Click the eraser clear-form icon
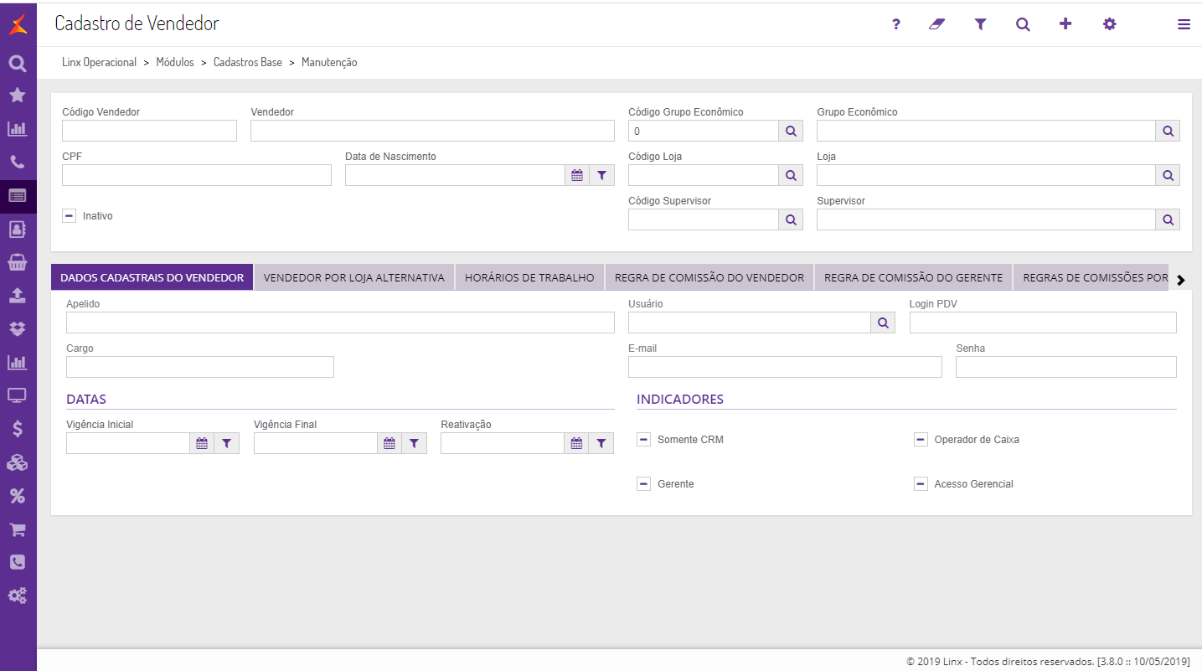 coord(936,24)
